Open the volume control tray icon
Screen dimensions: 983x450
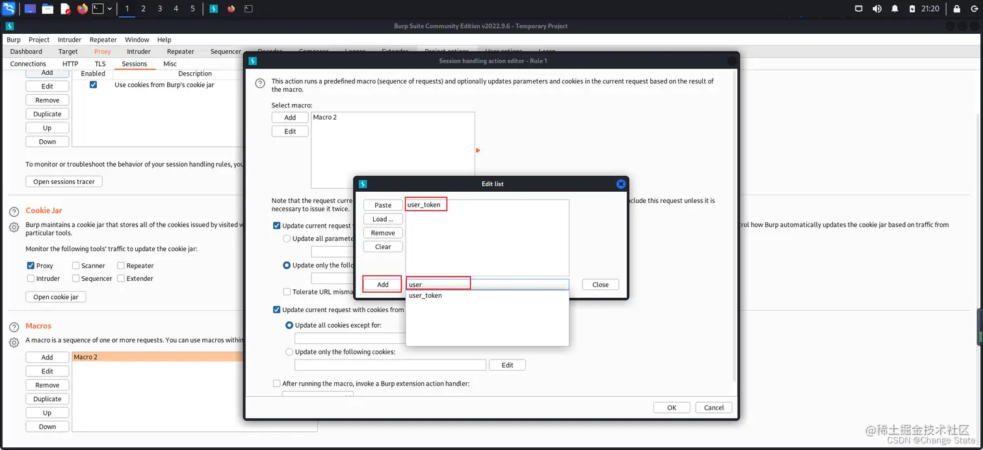point(877,8)
